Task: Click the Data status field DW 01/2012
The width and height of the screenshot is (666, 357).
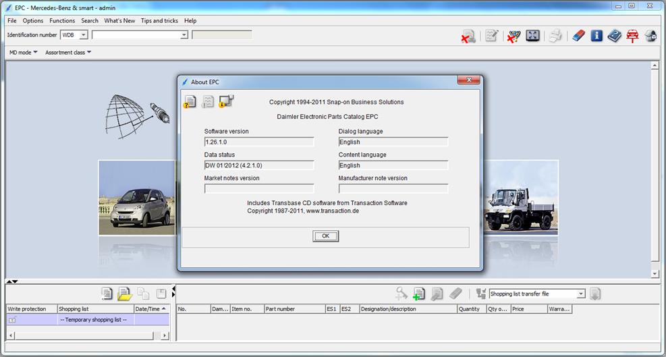Action: pos(259,165)
